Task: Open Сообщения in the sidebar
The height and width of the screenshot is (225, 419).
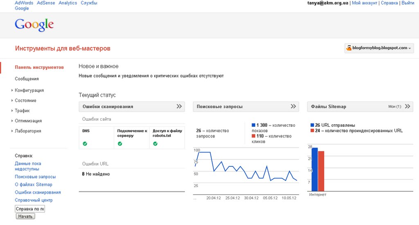Action: 27,79
